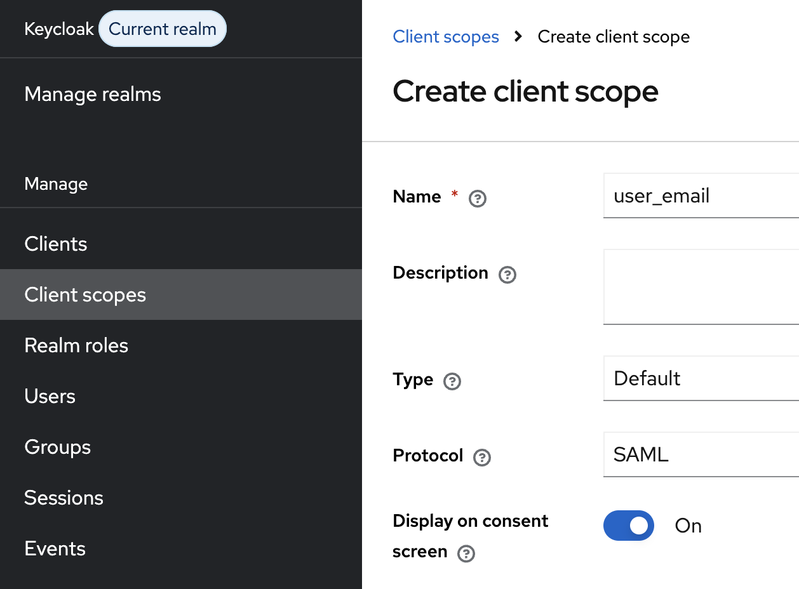799x589 pixels.
Task: Select Client scopes in the sidebar
Action: [181, 294]
